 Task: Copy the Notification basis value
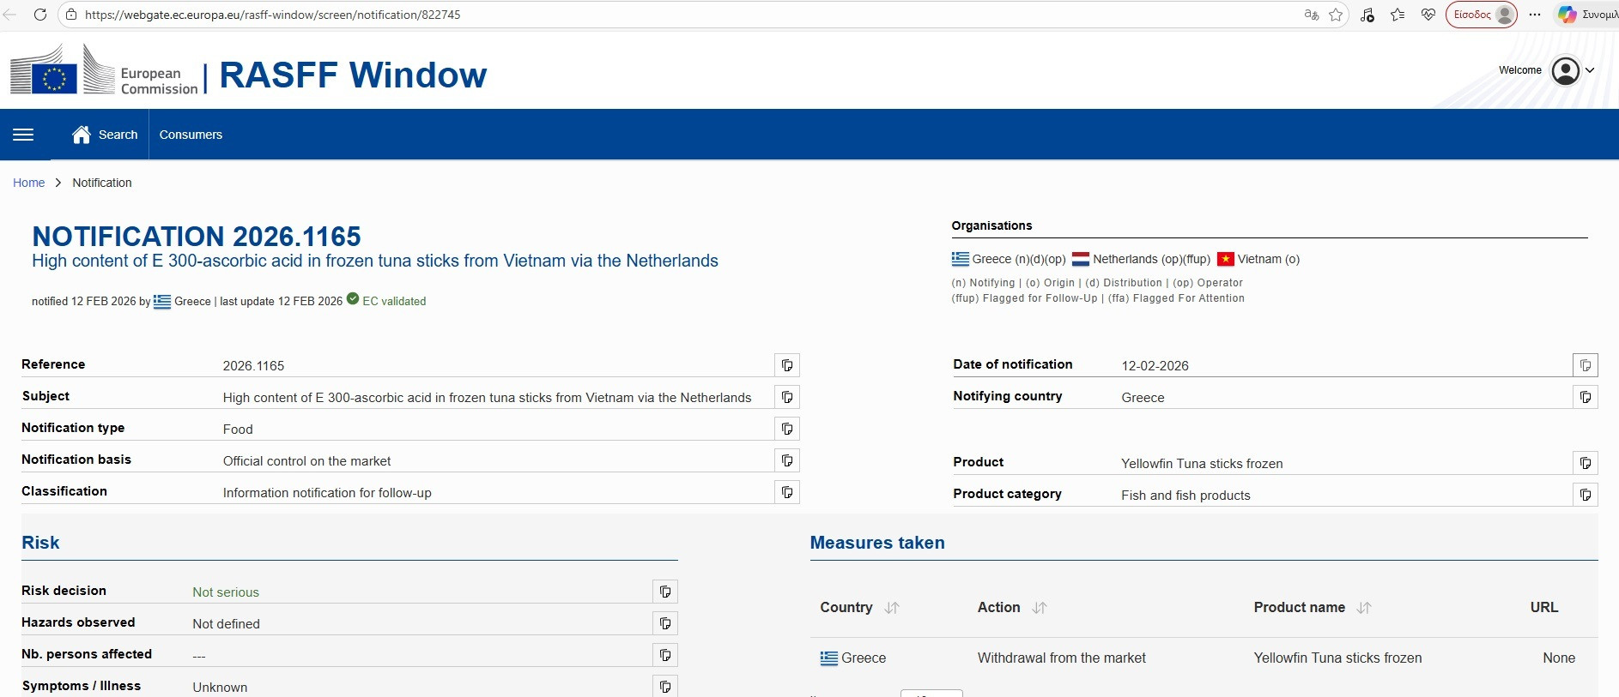point(786,460)
